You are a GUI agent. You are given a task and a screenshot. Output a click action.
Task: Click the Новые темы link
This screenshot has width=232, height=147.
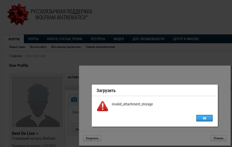17,47
